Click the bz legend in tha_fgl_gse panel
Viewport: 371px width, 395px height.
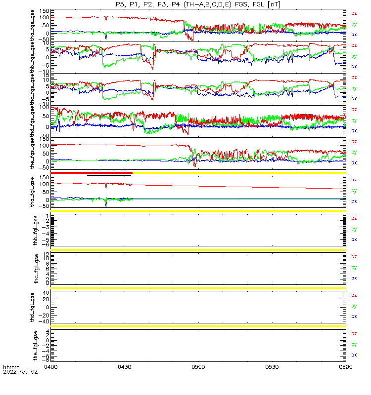pyautogui.click(x=354, y=180)
